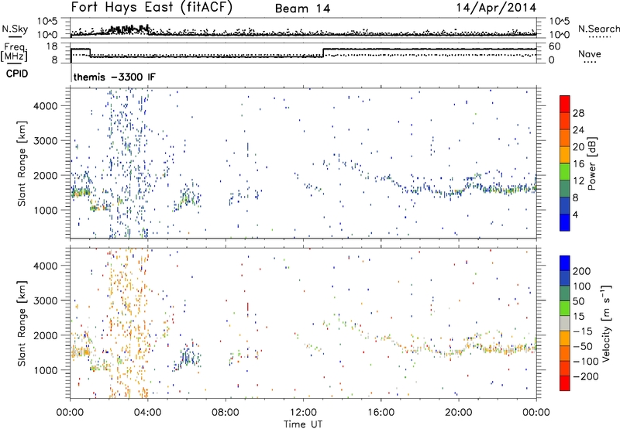Click the red bottom velocity colorbar segment
Image resolution: width=620 pixels, height=429 pixels.
click(x=565, y=383)
